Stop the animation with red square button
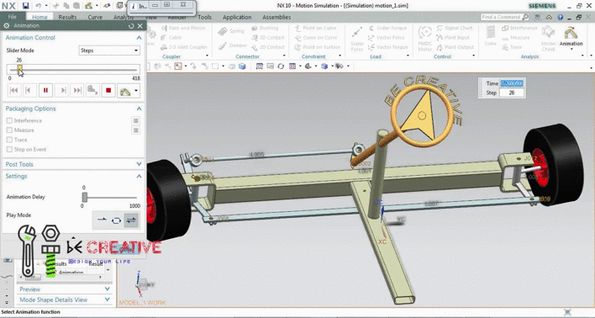Screen dimensions: 595x318 (108, 90)
